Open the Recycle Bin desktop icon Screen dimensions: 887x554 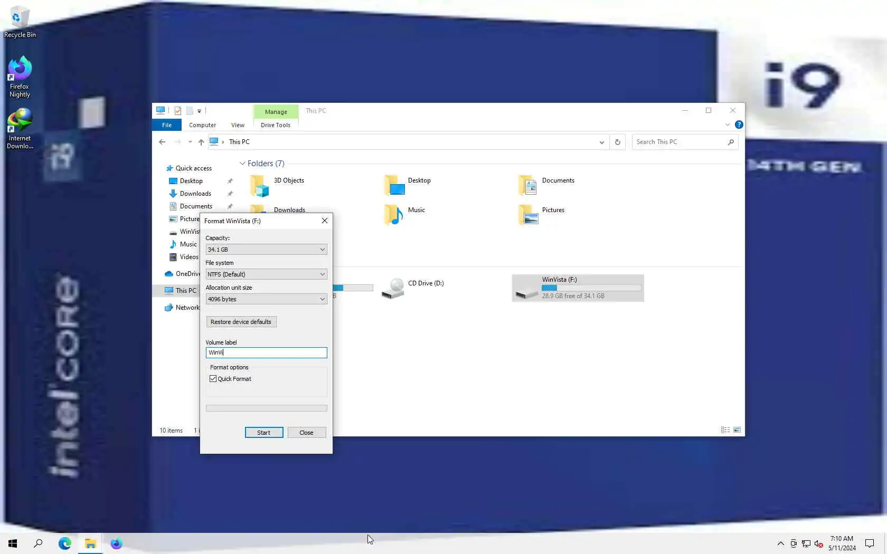click(x=20, y=22)
